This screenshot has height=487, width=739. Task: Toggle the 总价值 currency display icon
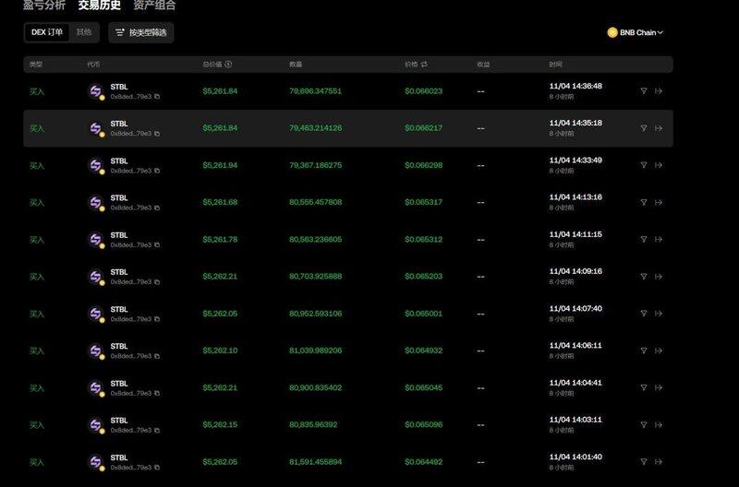(x=228, y=65)
